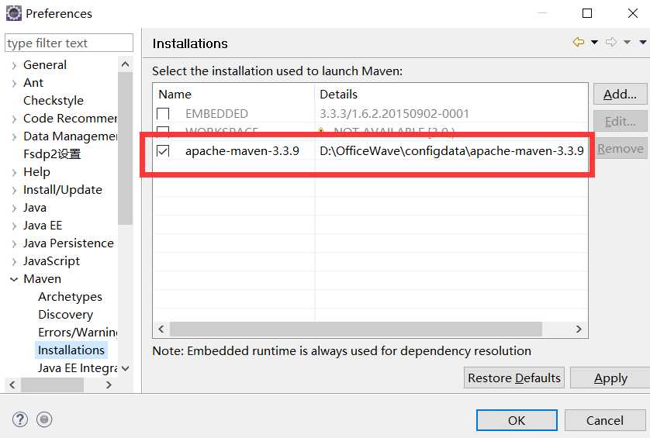
Task: Focus the type filter text field
Action: pyautogui.click(x=69, y=43)
